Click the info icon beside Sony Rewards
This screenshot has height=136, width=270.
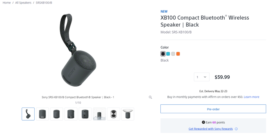236,129
